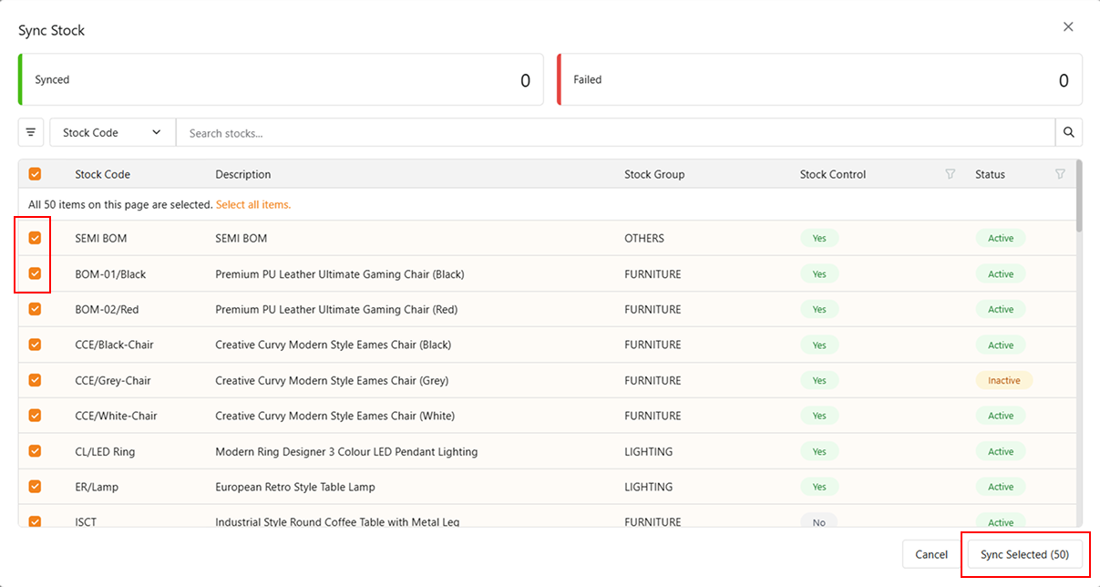
Task: Click the Select all items link
Action: pos(253,205)
